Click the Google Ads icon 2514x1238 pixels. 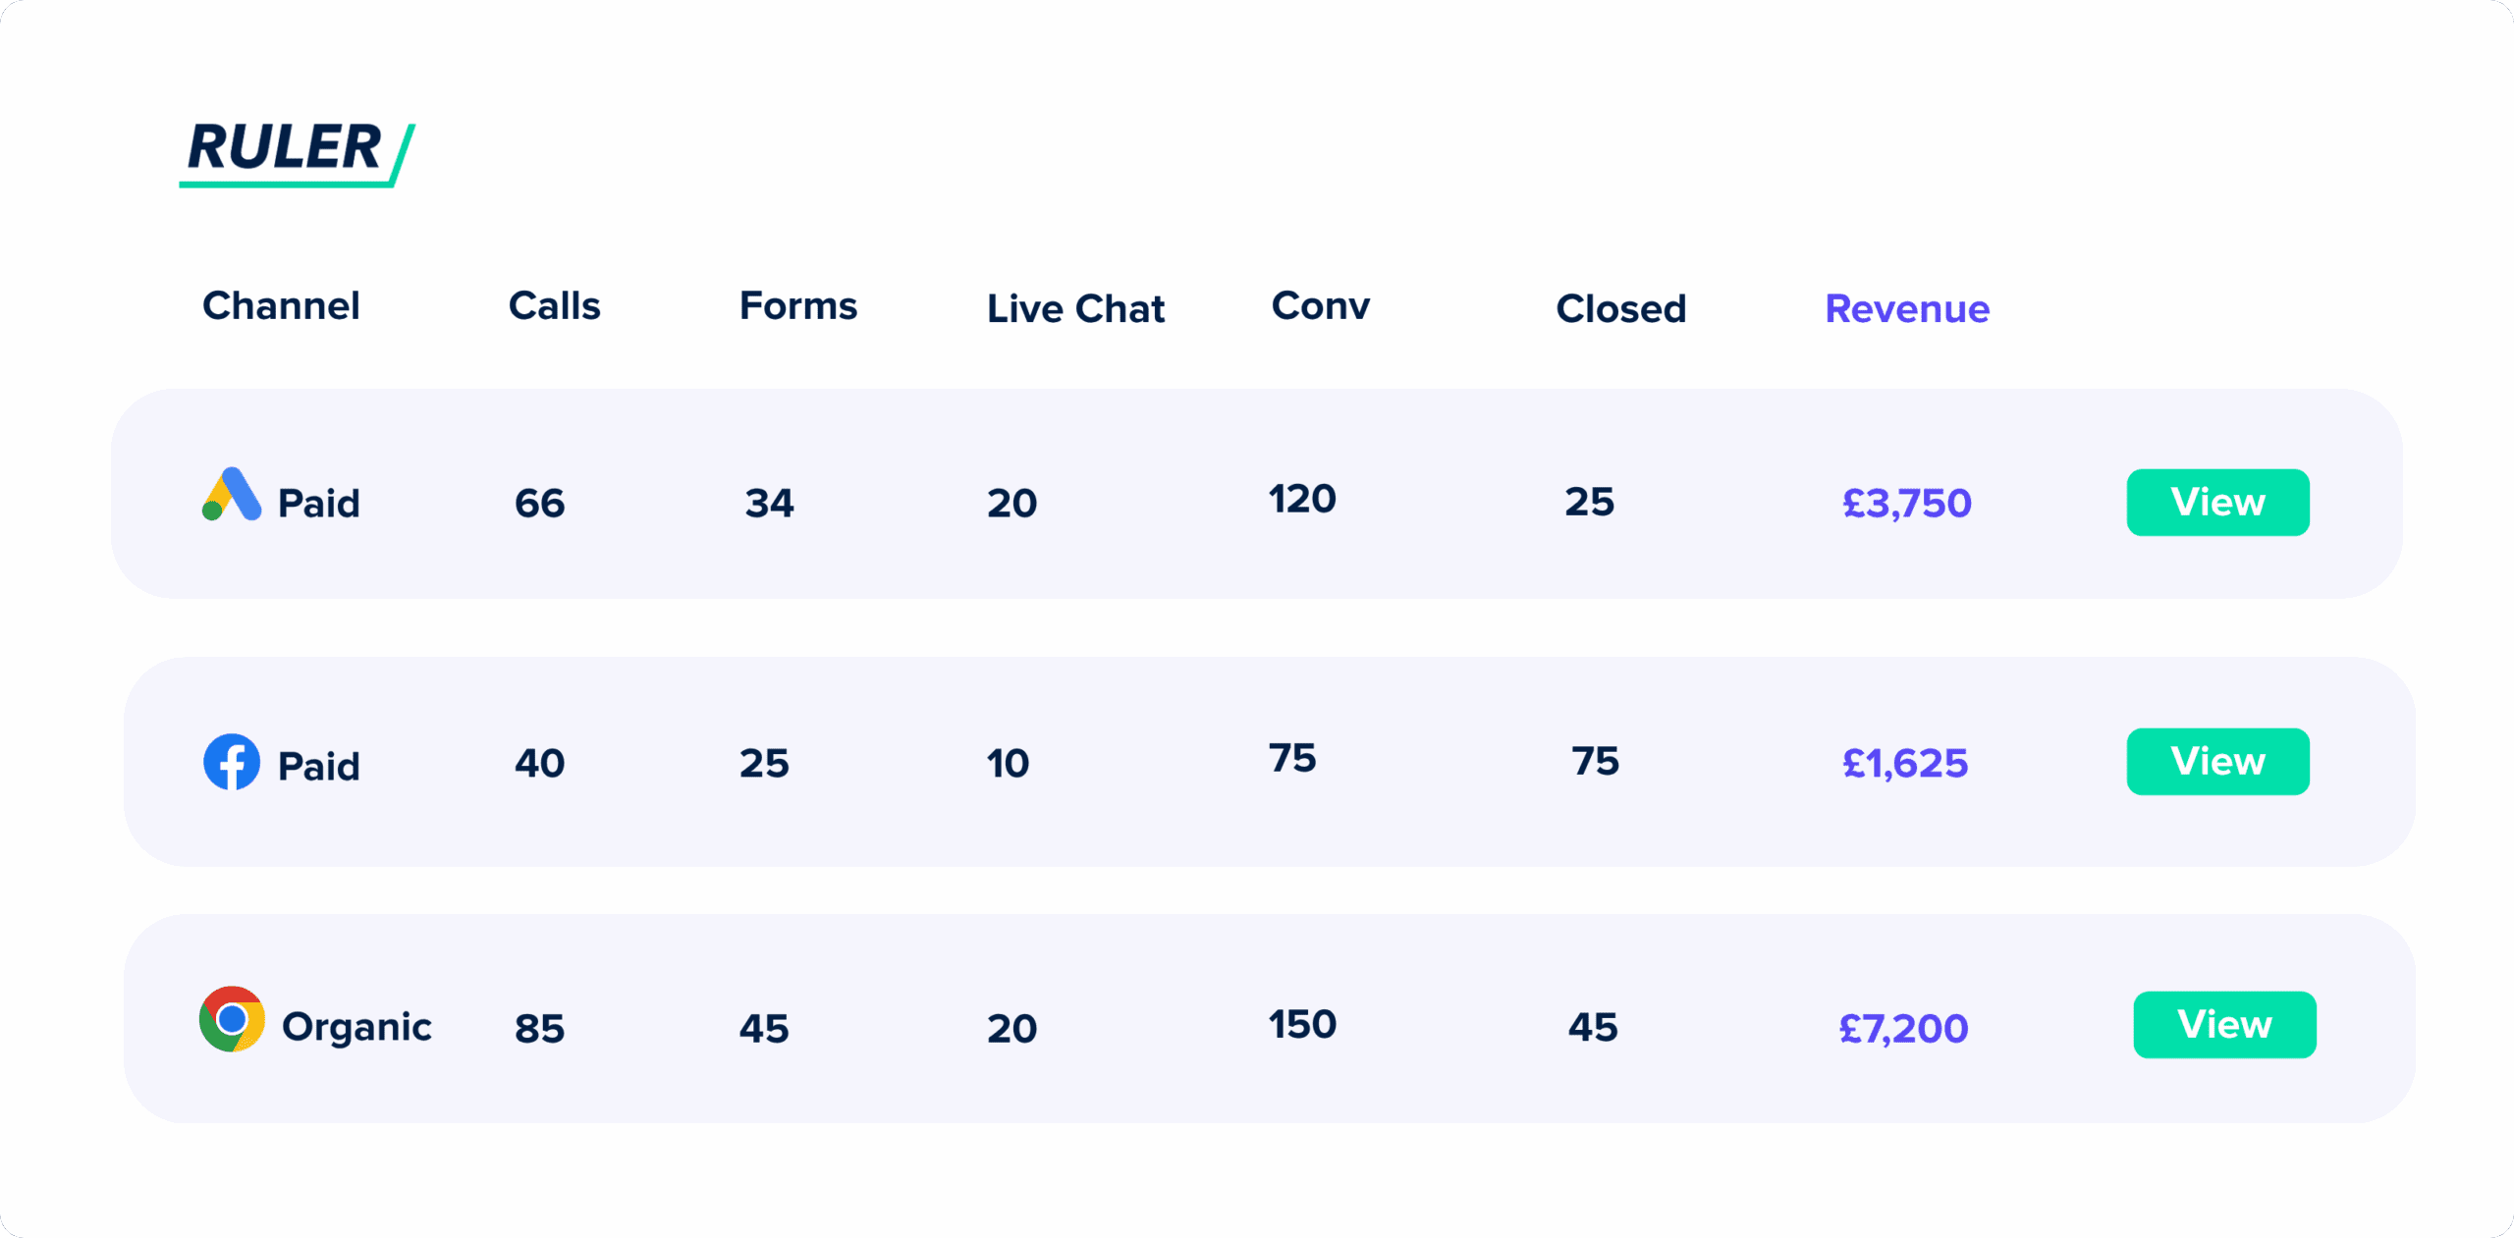coord(232,495)
